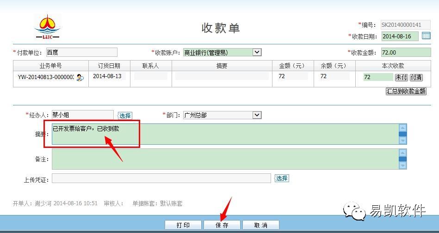Click 选择 next to the 经办人 field

pos(125,116)
